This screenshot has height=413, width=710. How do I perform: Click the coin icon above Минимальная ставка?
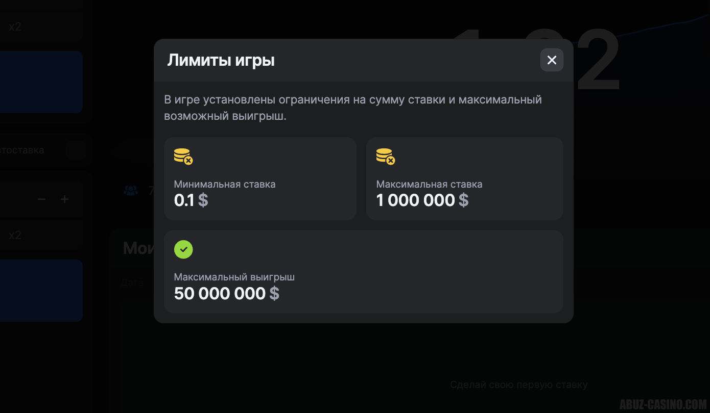click(183, 157)
